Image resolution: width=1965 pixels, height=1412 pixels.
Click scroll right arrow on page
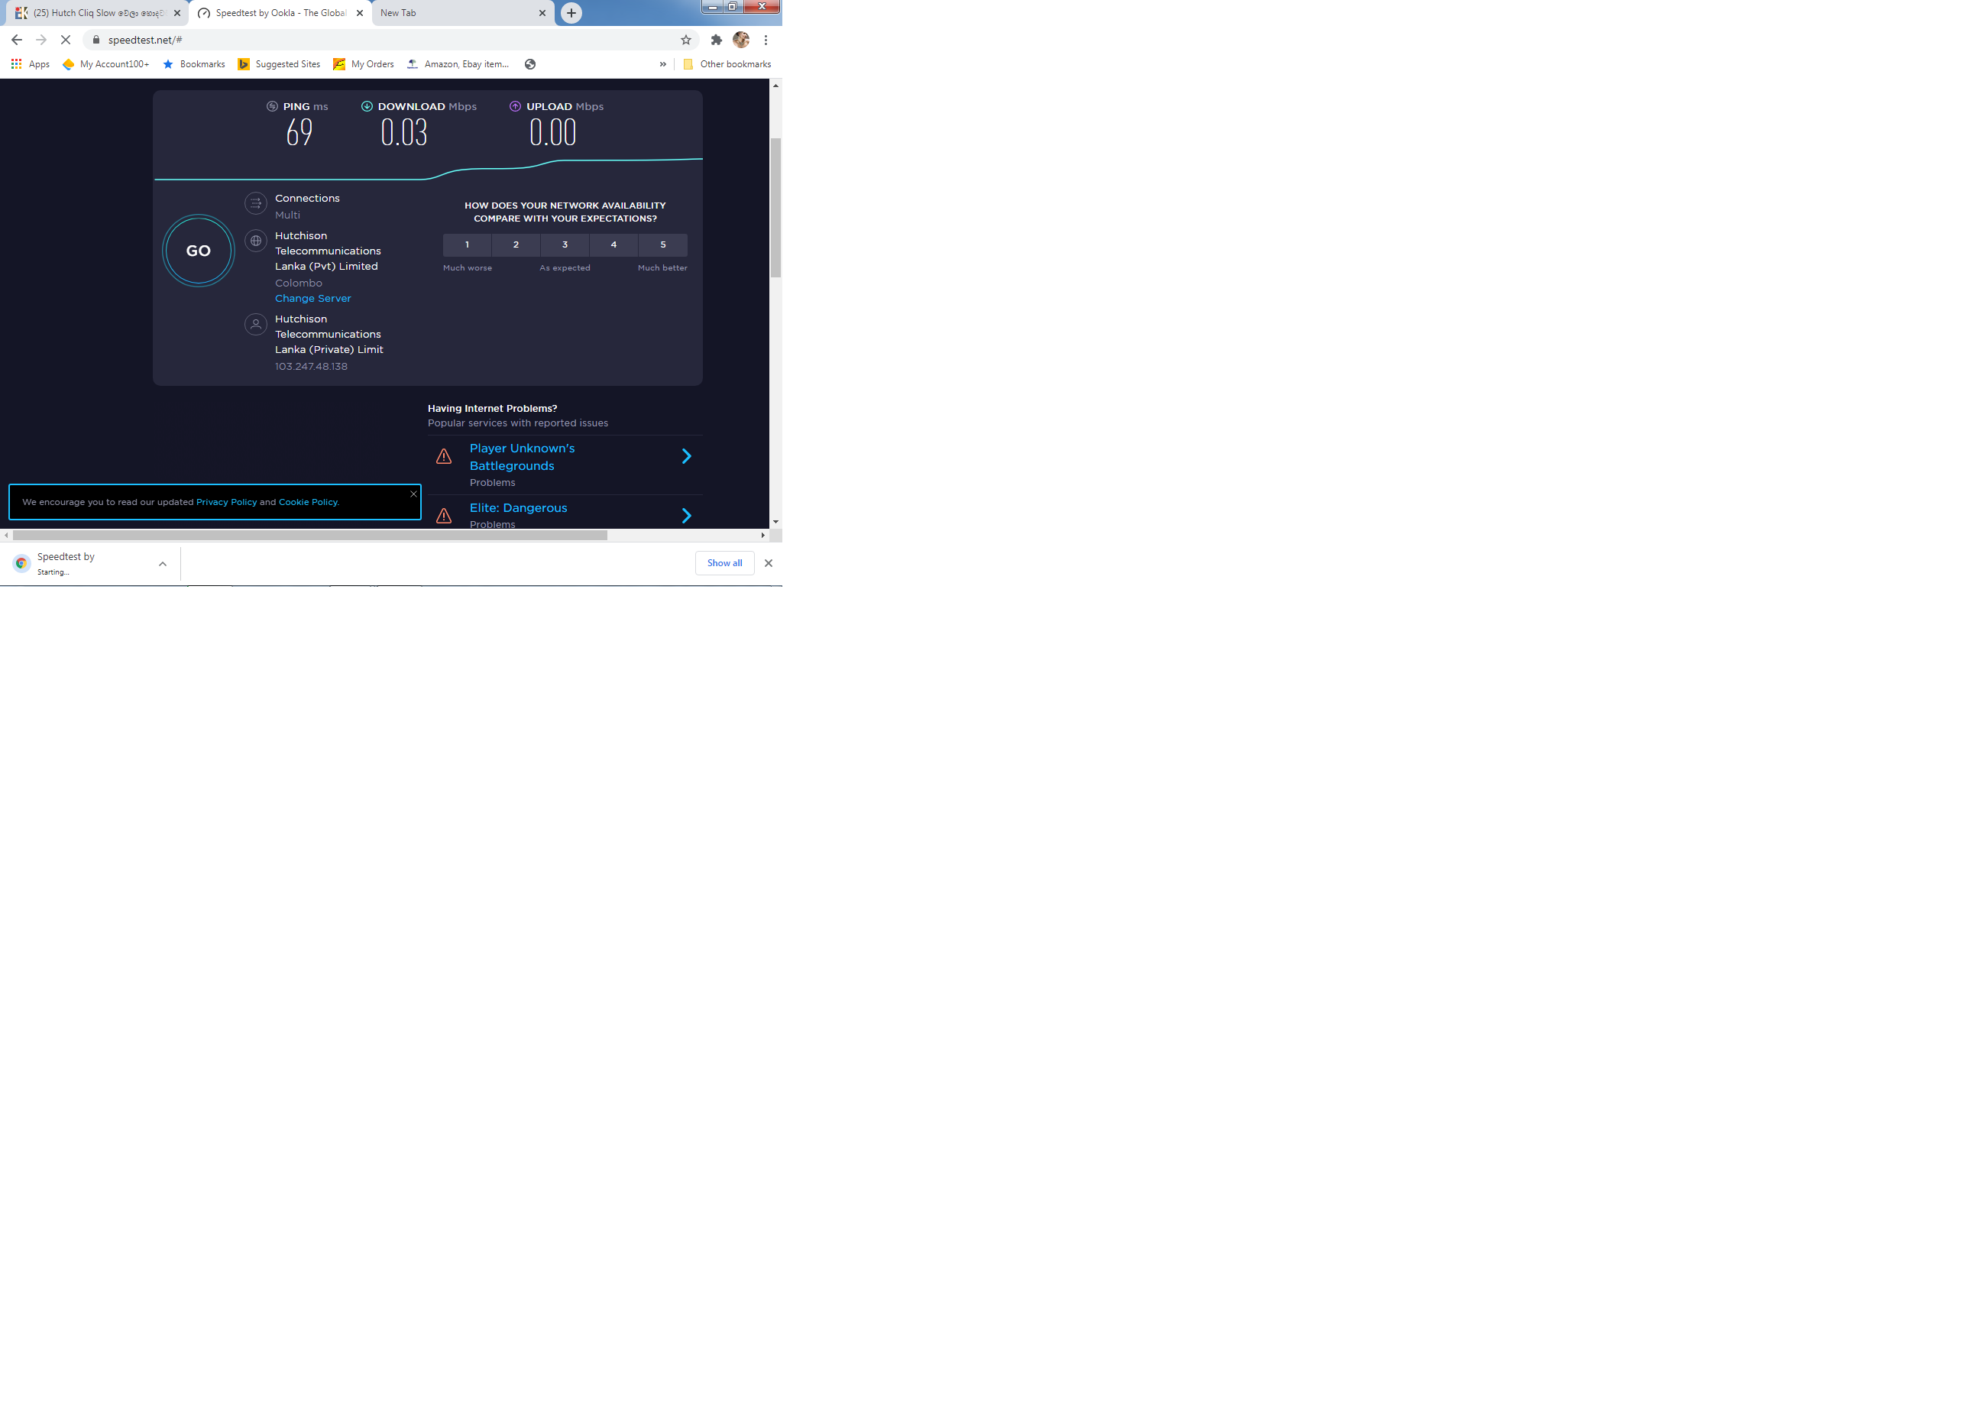click(x=763, y=536)
